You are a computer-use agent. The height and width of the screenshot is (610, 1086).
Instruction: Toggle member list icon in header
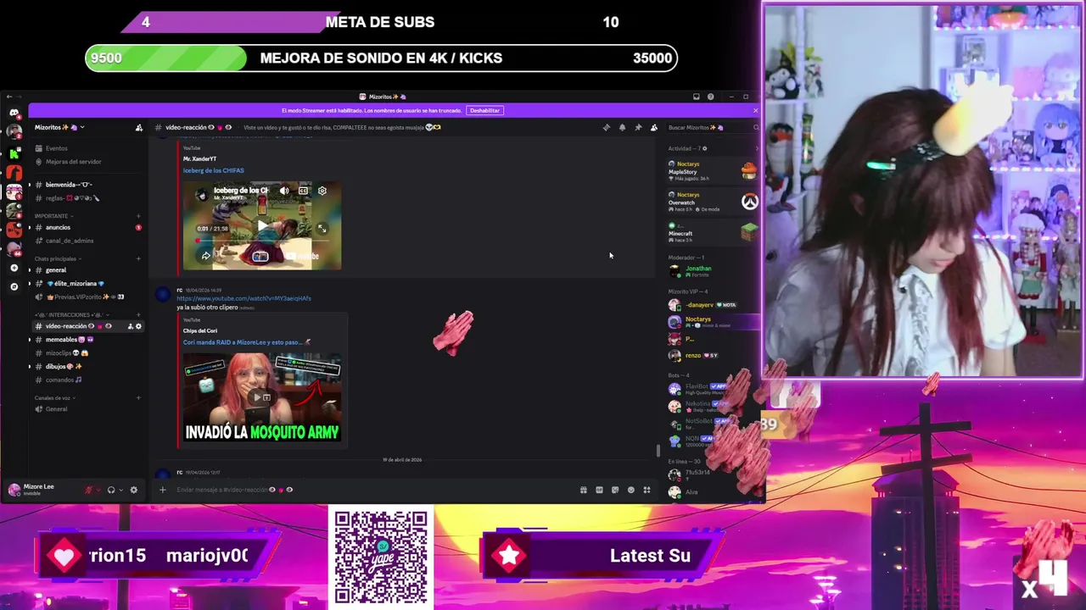[x=653, y=128]
